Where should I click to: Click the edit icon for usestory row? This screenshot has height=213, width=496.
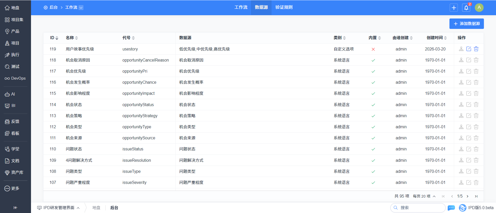469,49
